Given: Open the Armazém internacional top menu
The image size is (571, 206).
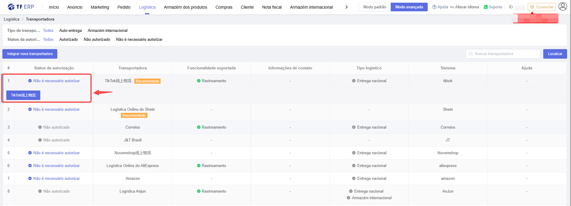Looking at the screenshot, I should coord(311,7).
